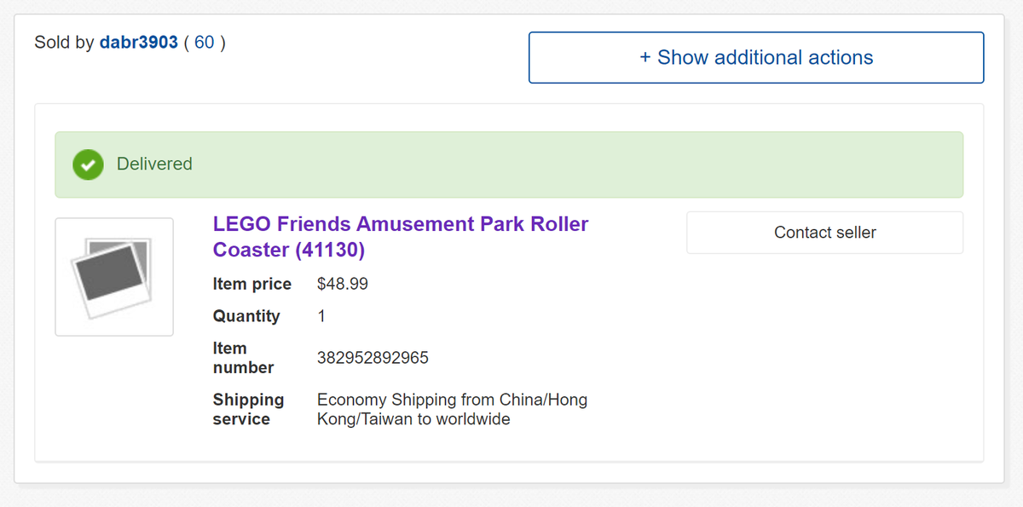
Task: Click the $48.99 price value
Action: pos(343,284)
